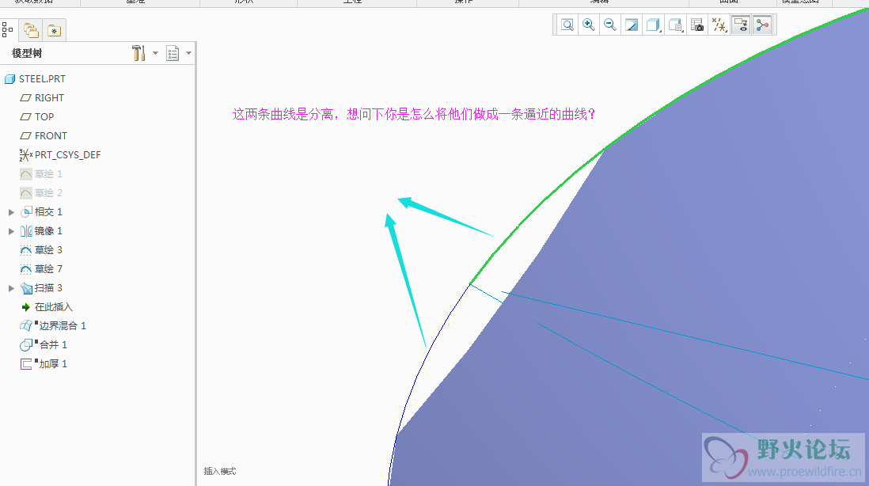Select STEEL.PRT root node
This screenshot has width=869, height=486.
[42, 78]
